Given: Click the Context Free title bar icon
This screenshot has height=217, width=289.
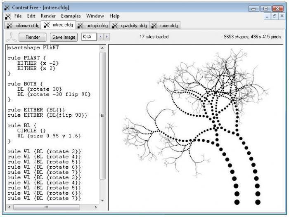Looking at the screenshot, I should tap(7, 7).
